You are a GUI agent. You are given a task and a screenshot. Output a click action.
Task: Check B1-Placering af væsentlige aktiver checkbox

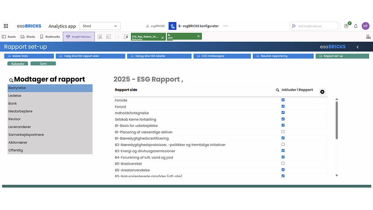(x=283, y=131)
